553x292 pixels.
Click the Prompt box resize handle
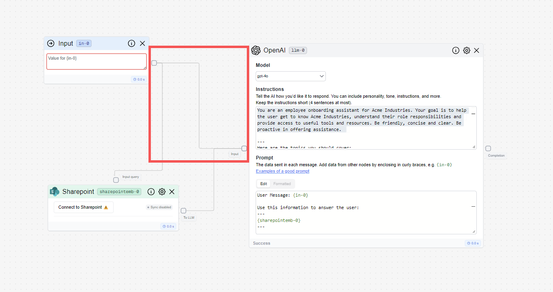pyautogui.click(x=474, y=231)
